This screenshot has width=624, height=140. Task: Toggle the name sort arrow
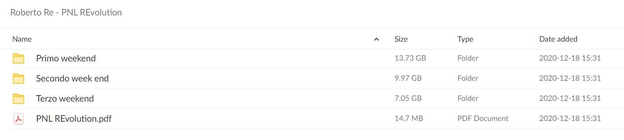click(x=376, y=39)
